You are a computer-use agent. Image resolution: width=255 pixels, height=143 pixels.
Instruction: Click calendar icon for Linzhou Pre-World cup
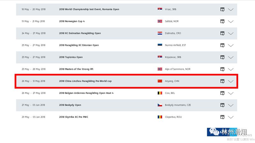point(222,81)
